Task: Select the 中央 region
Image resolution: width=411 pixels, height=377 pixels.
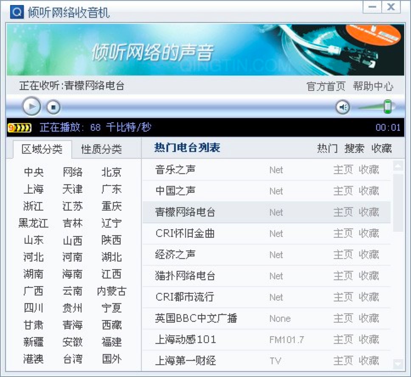Action: (x=34, y=172)
